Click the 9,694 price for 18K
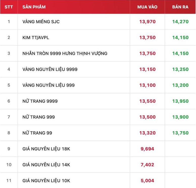 (147, 149)
